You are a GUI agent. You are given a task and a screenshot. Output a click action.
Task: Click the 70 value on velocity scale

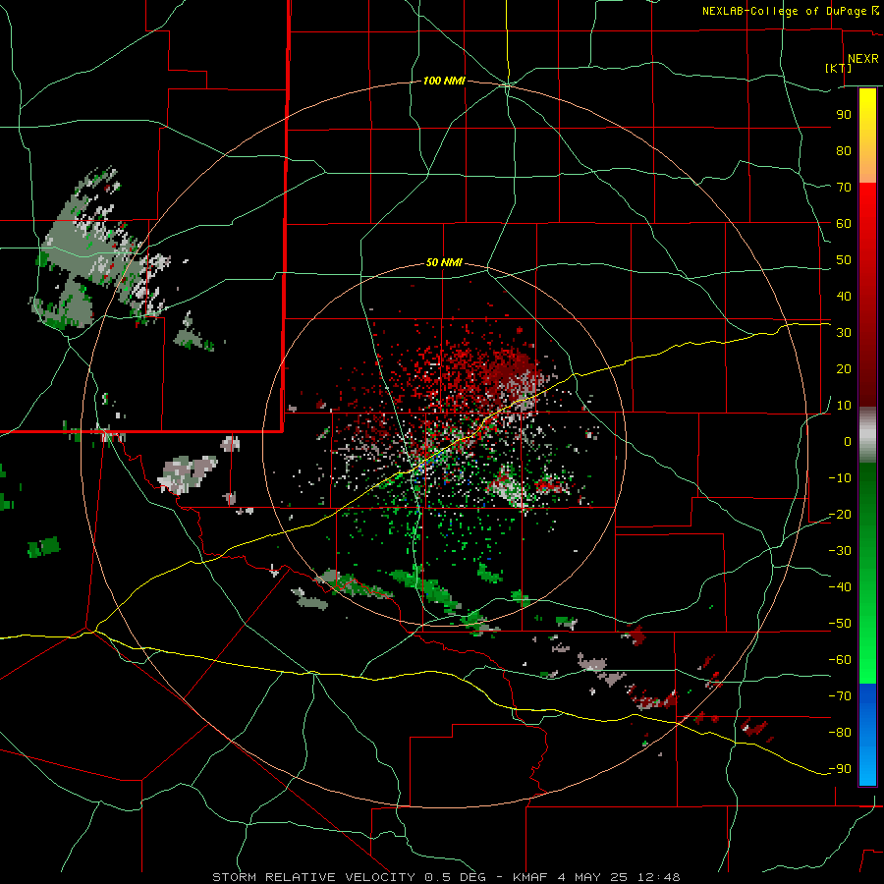pyautogui.click(x=844, y=188)
